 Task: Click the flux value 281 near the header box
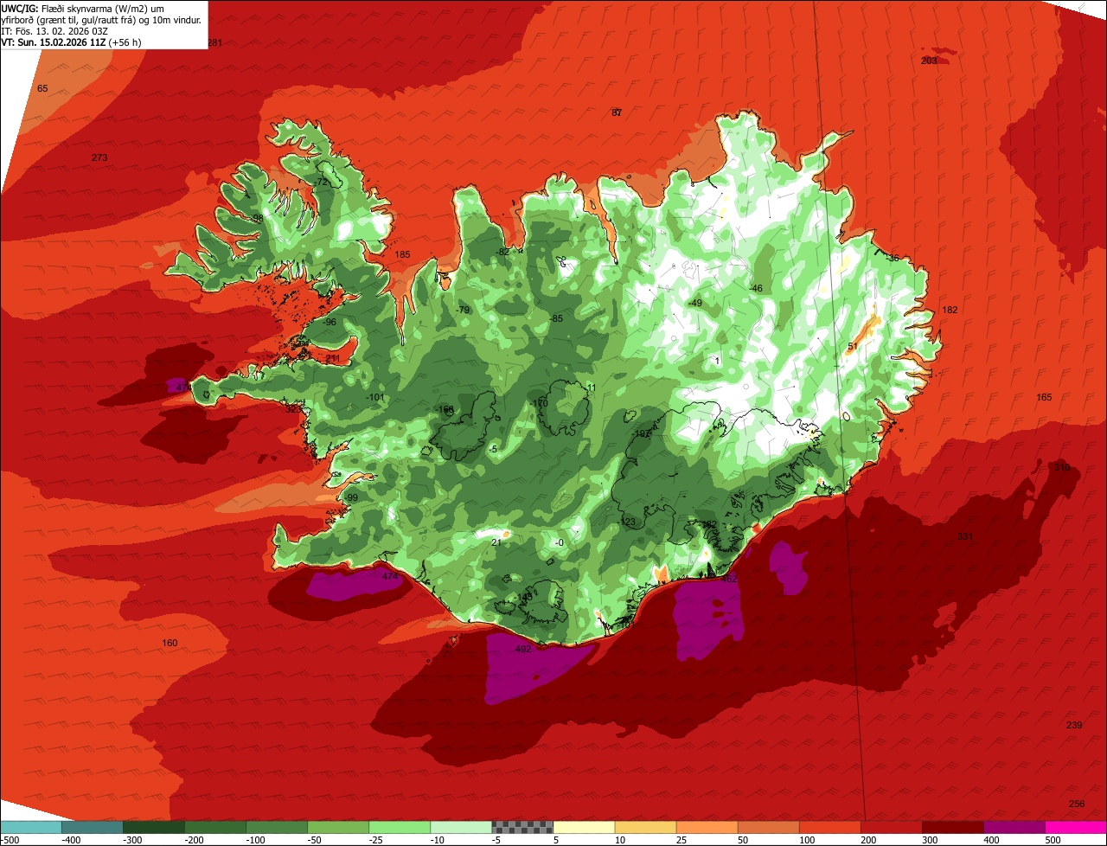(x=214, y=42)
